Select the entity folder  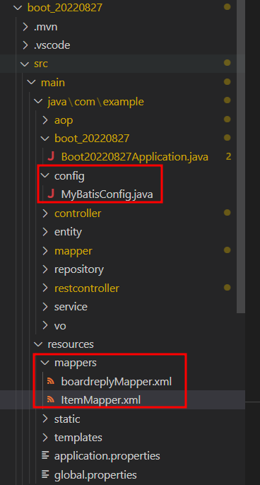tap(68, 232)
